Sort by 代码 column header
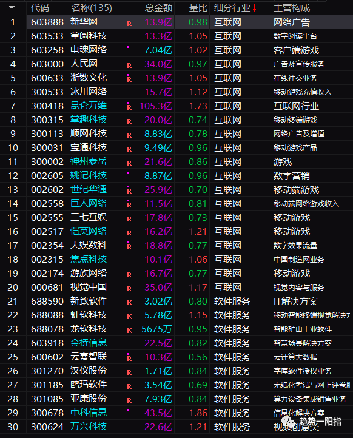 point(40,8)
